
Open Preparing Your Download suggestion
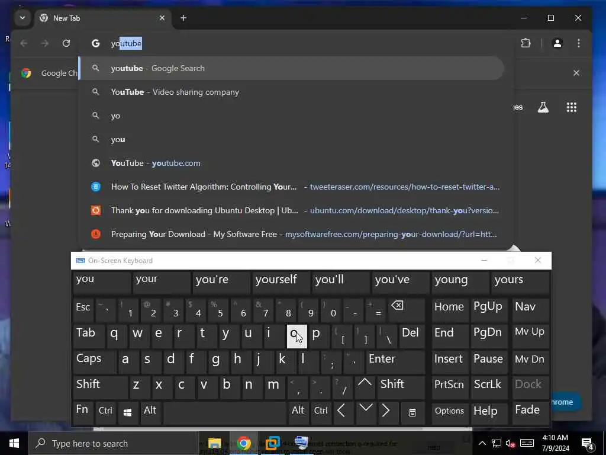tap(292, 234)
